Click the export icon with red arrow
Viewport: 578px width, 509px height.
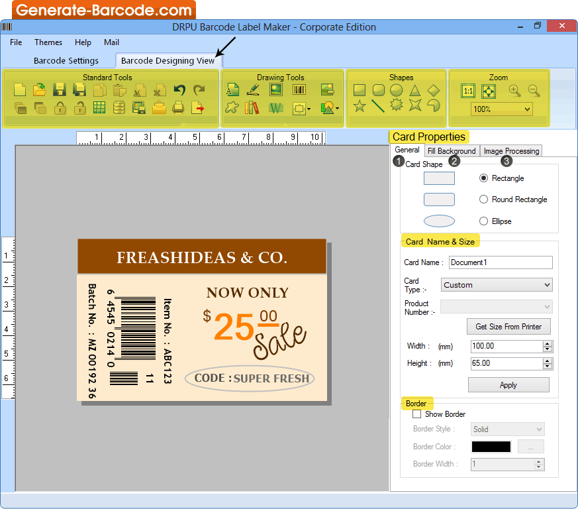(x=198, y=107)
